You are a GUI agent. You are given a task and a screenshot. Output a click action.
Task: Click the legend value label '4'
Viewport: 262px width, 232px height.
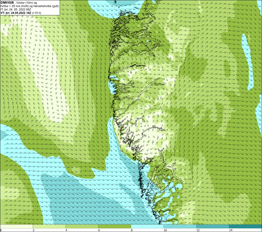(x=66, y=230)
